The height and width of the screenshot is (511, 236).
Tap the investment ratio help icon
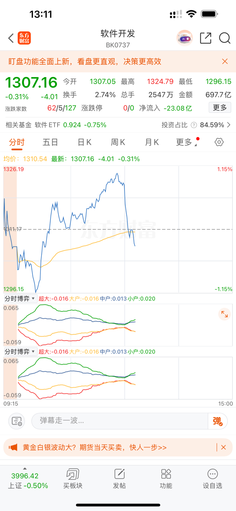[194, 125]
